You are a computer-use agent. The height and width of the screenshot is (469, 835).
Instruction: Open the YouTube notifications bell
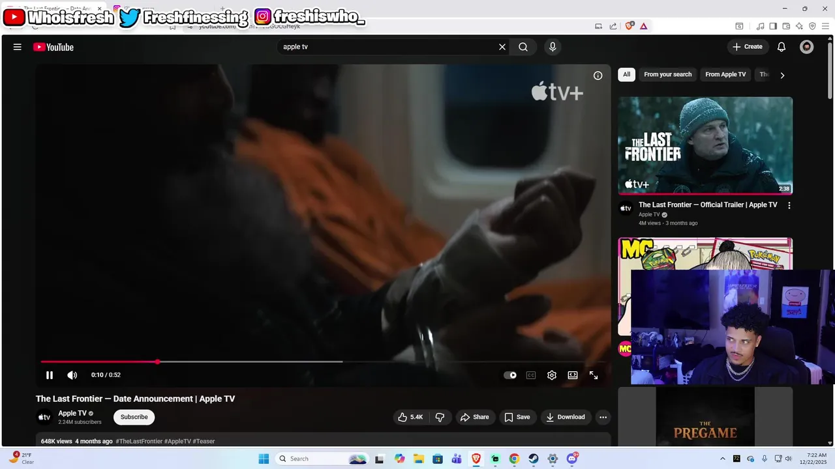click(x=782, y=47)
